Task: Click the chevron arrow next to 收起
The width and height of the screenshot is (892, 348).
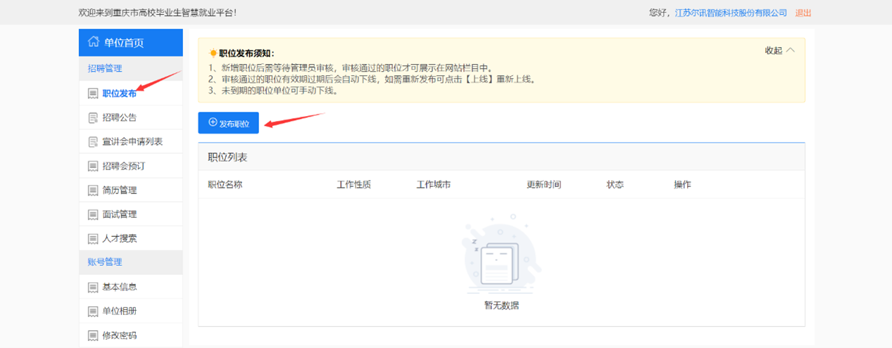Action: tap(791, 51)
